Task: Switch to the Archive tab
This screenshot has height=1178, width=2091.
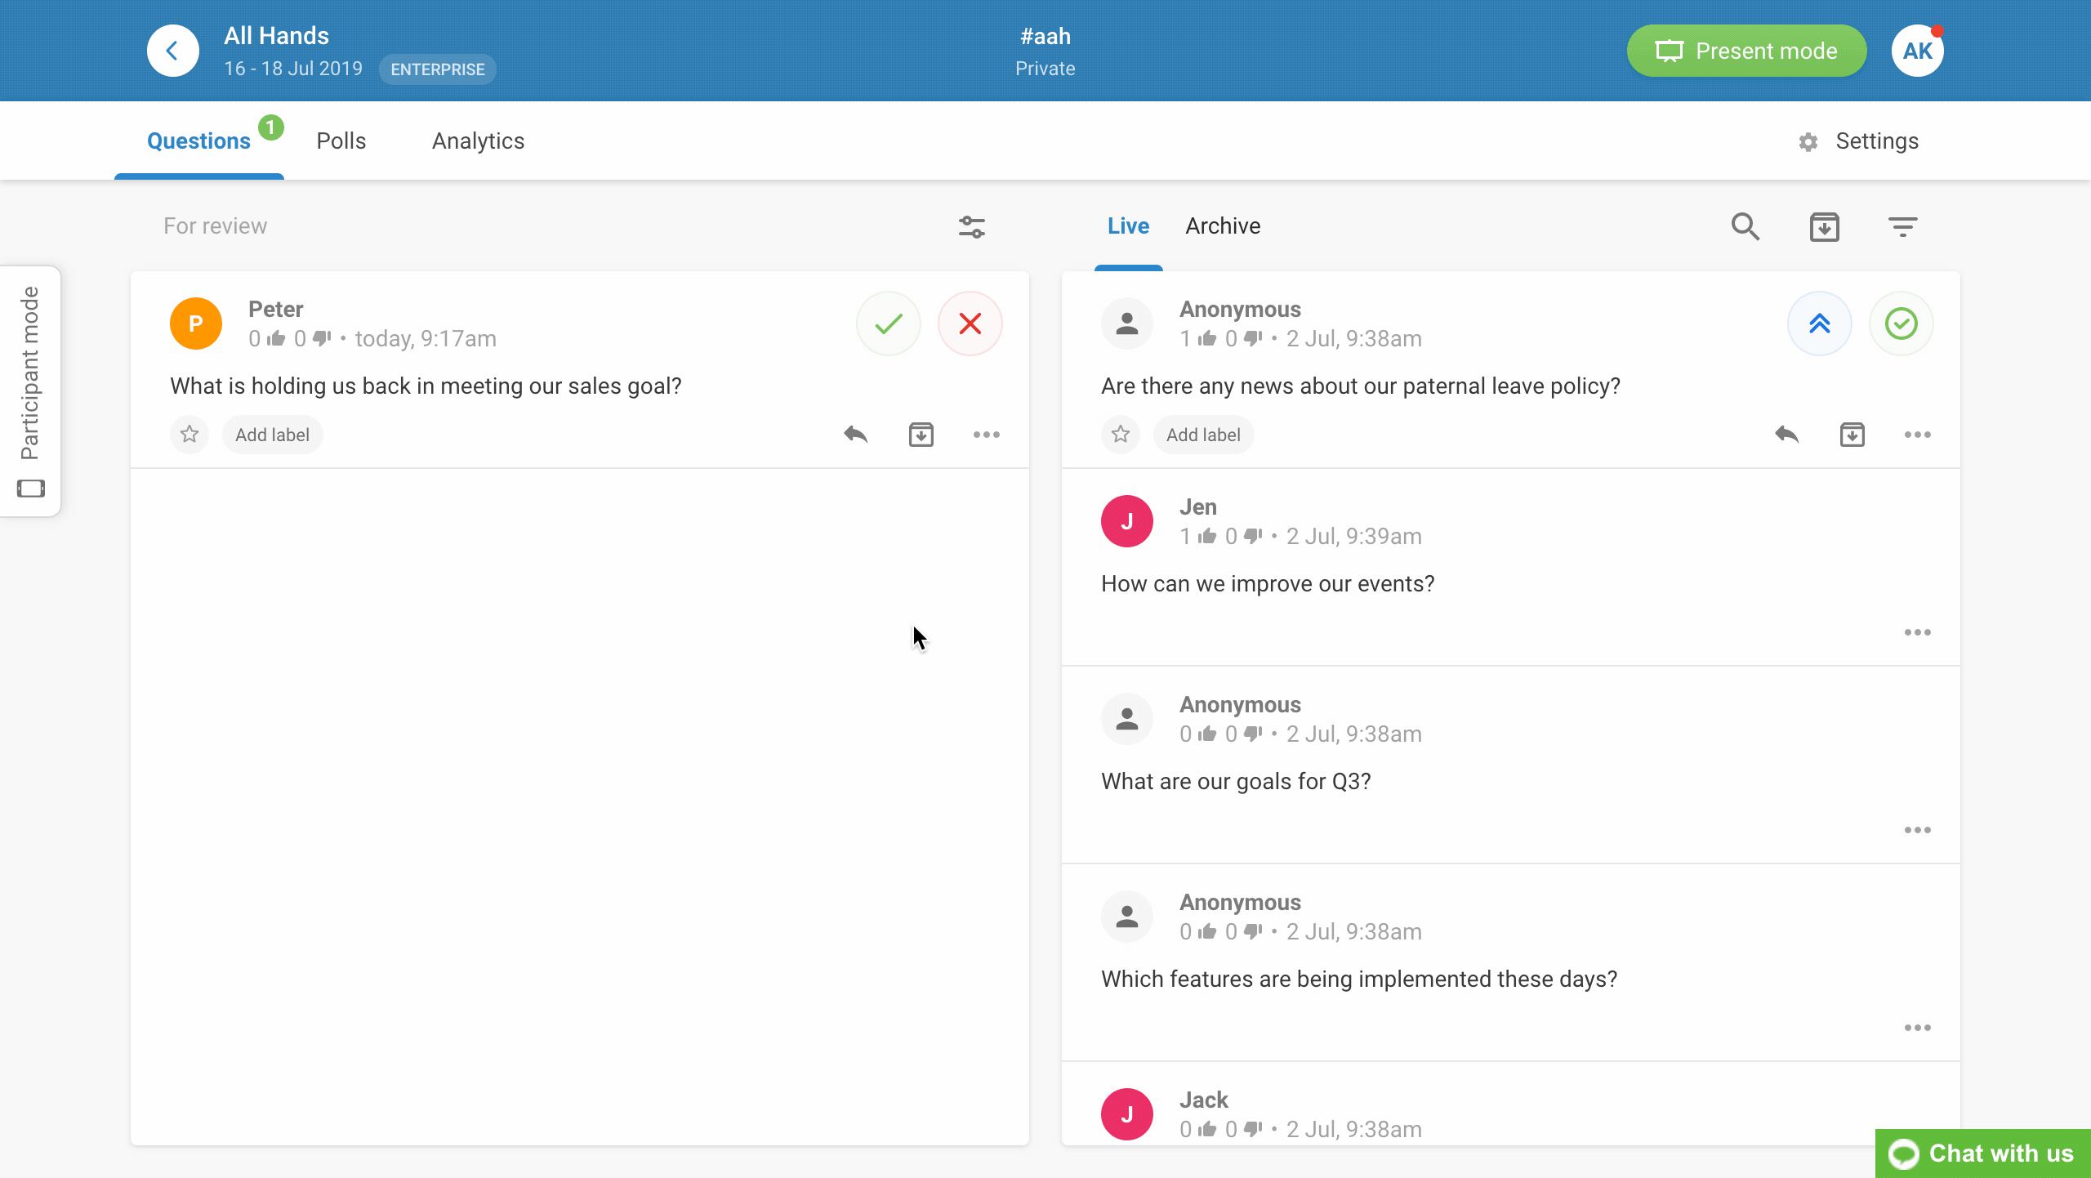Action: [x=1223, y=225]
